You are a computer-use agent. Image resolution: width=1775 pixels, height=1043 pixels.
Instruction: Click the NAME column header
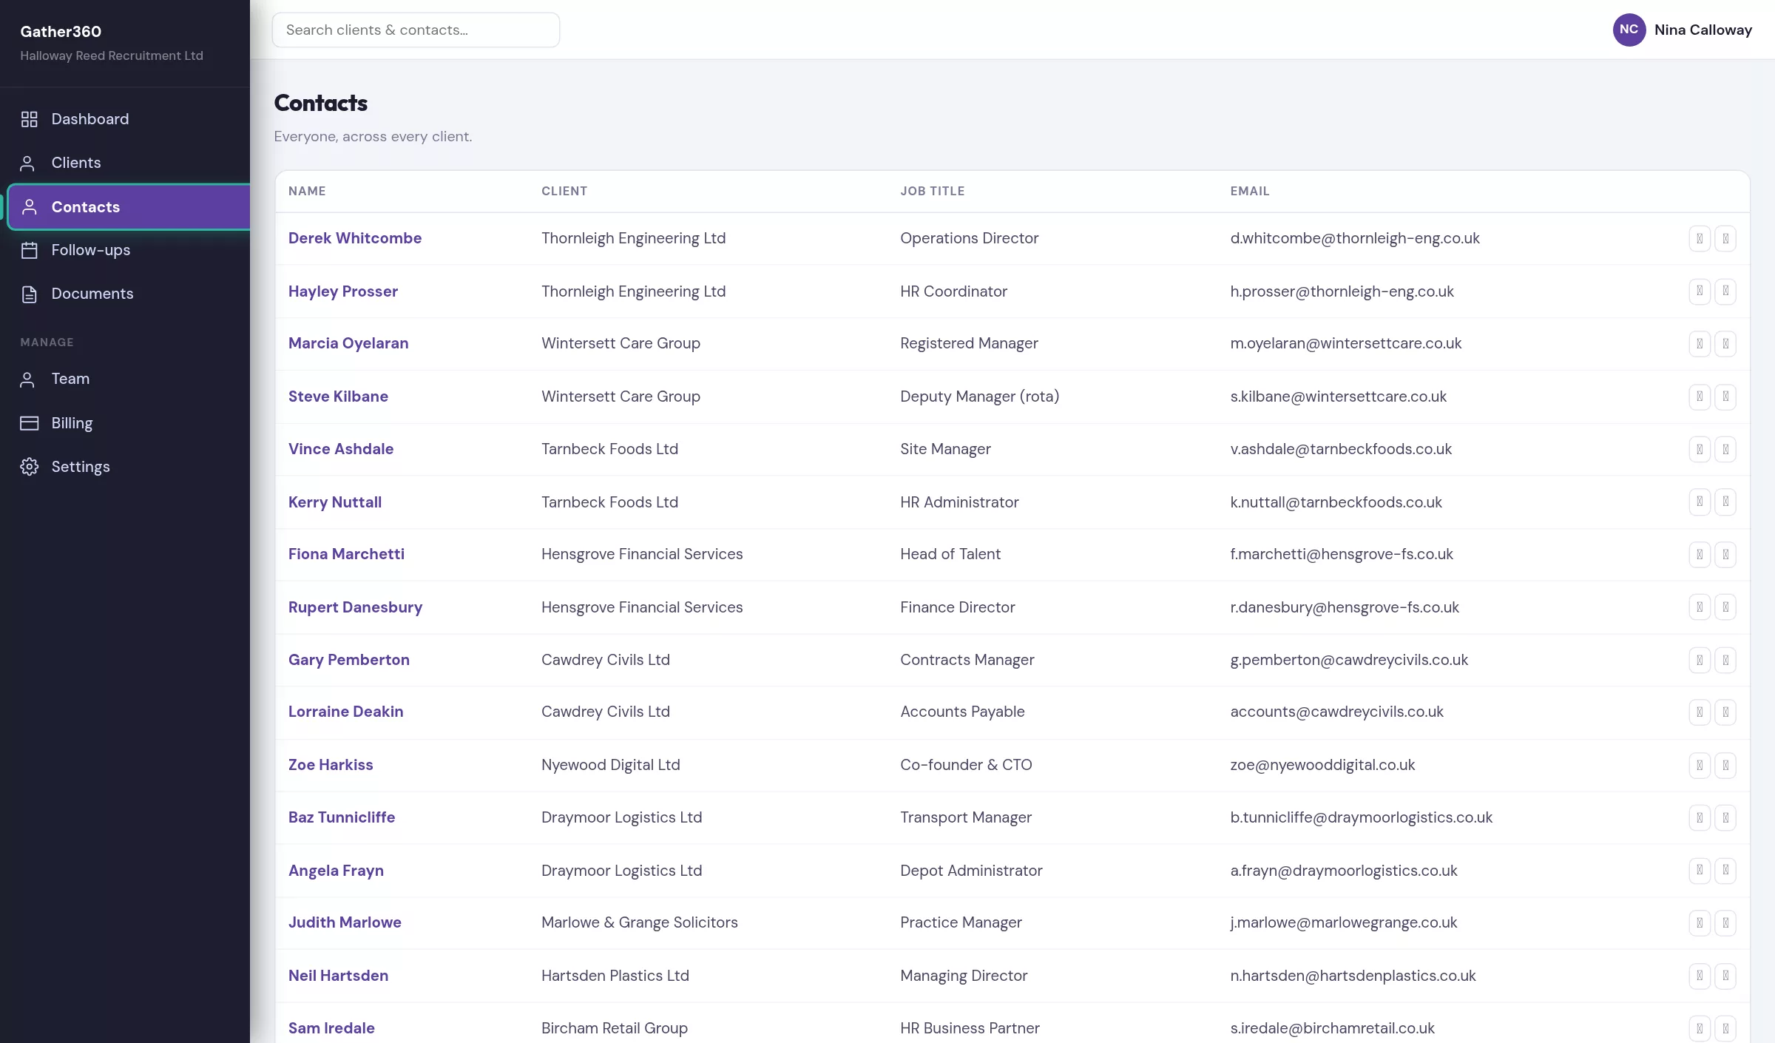[x=307, y=191]
